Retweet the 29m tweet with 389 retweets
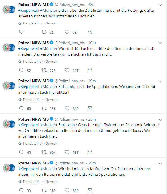Image resolution: width=167 pixels, height=194 pixels. point(44,190)
